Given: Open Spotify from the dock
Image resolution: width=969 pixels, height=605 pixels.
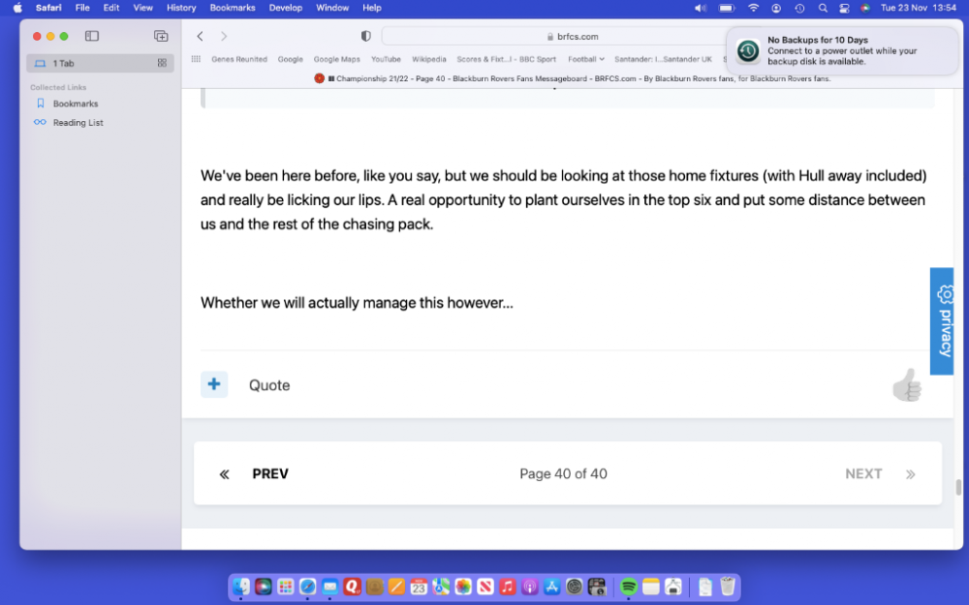Looking at the screenshot, I should click(x=628, y=587).
